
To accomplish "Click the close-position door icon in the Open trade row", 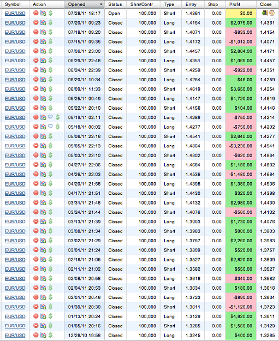I will [264, 13].
